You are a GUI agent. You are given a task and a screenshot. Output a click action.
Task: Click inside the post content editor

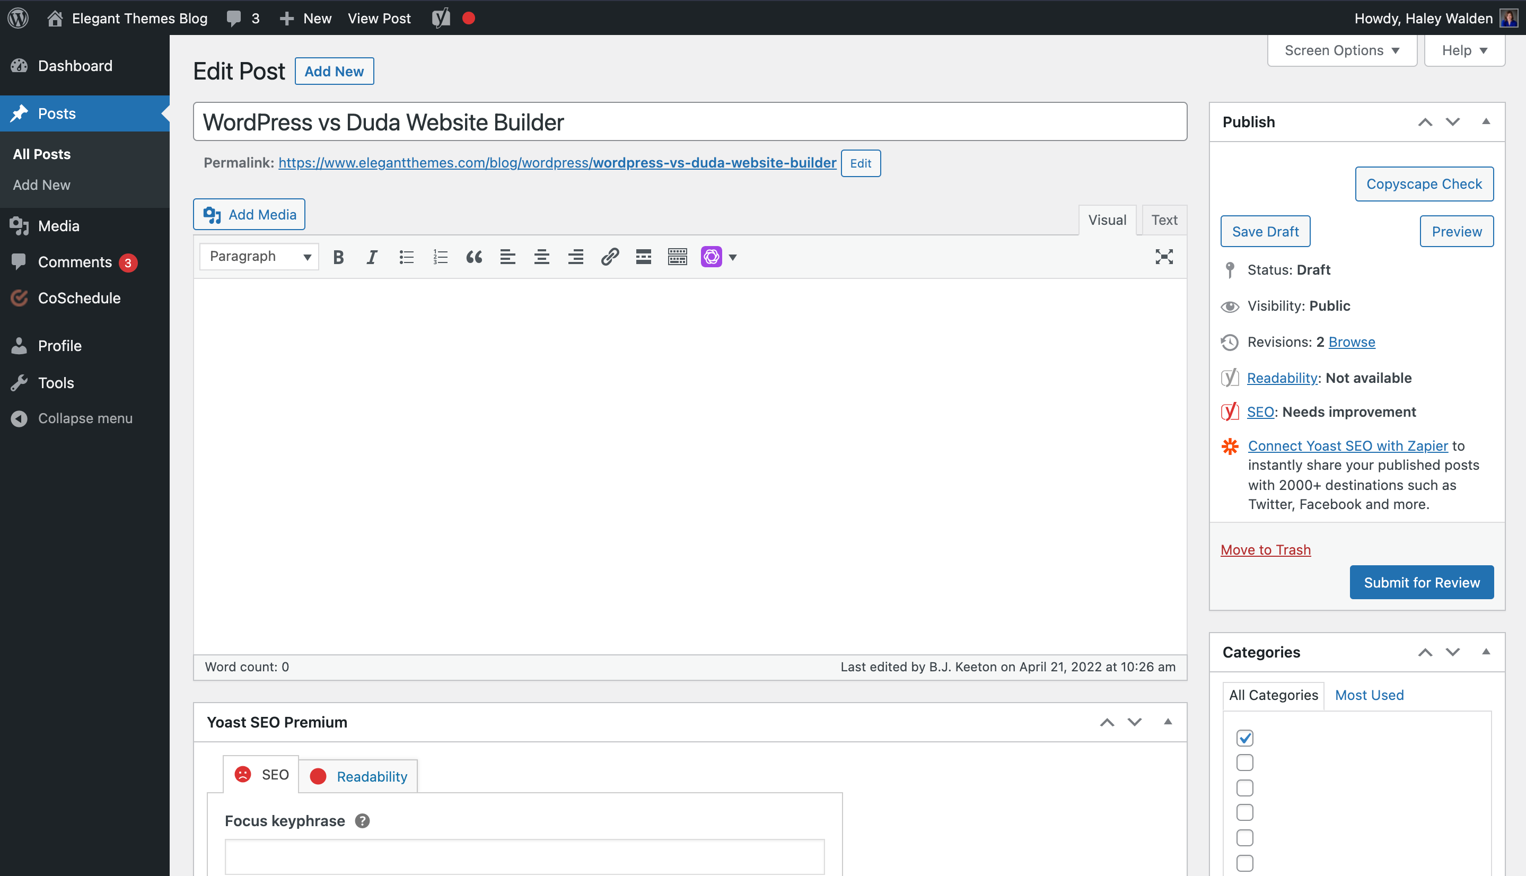690,466
